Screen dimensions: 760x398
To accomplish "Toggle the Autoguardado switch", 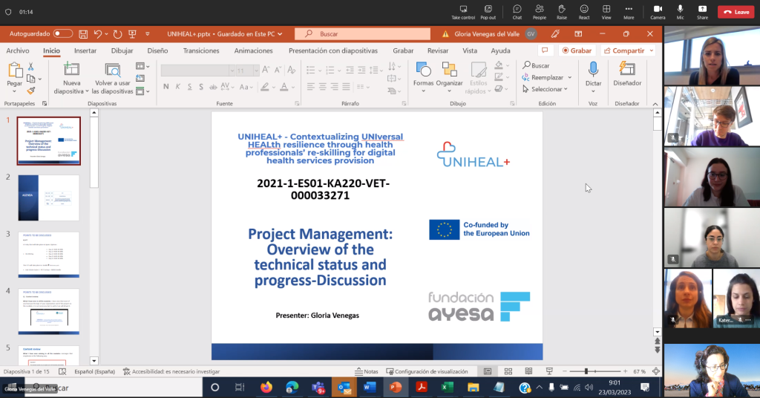I will (63, 33).
